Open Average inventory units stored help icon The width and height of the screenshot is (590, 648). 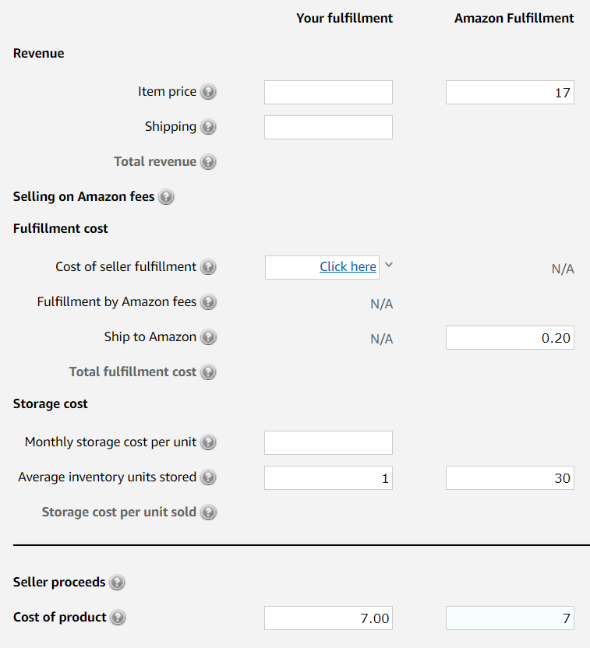pyautogui.click(x=208, y=477)
